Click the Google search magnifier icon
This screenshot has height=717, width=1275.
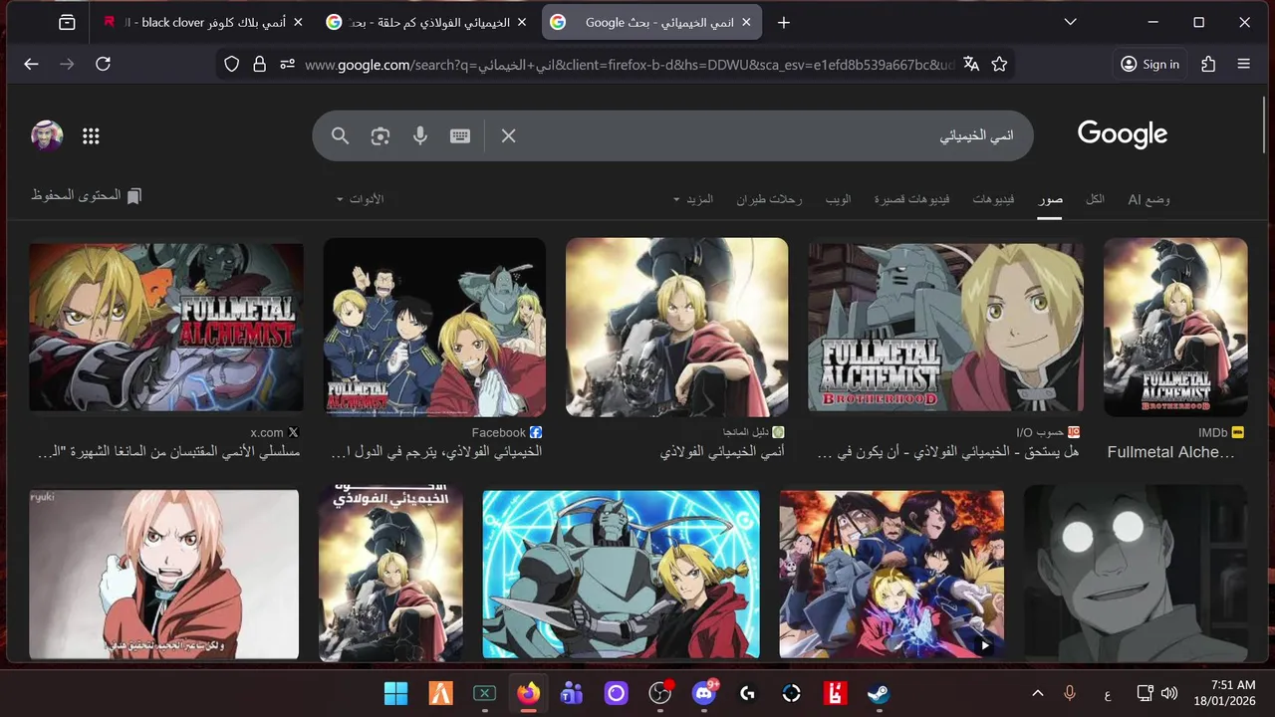pyautogui.click(x=341, y=135)
